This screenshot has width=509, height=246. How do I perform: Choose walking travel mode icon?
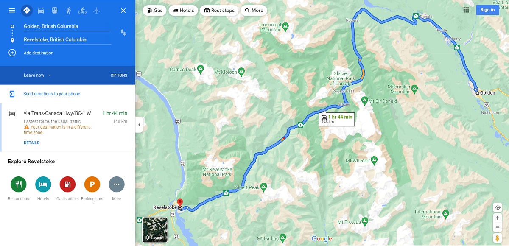point(68,11)
